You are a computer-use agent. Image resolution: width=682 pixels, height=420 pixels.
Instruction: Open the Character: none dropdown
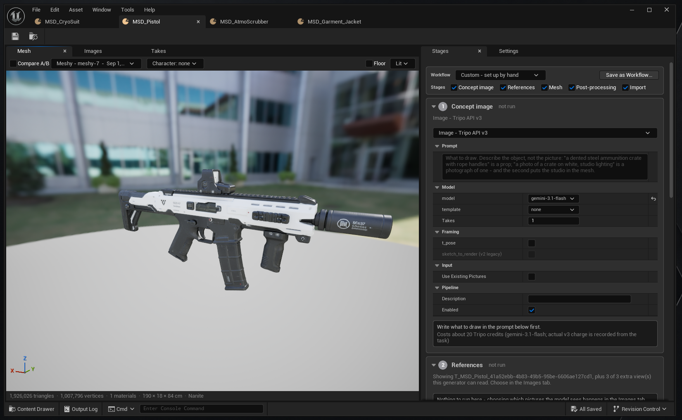pyautogui.click(x=175, y=64)
